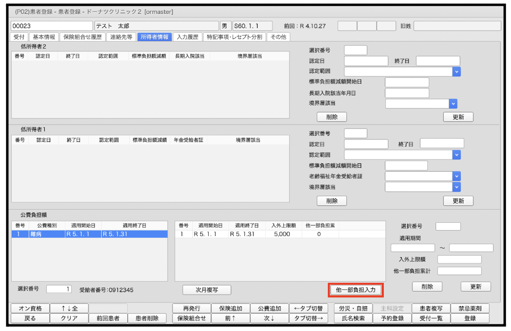Open the 特記事項・レセプト分割 tab
The width and height of the screenshot is (511, 331).
(x=234, y=37)
